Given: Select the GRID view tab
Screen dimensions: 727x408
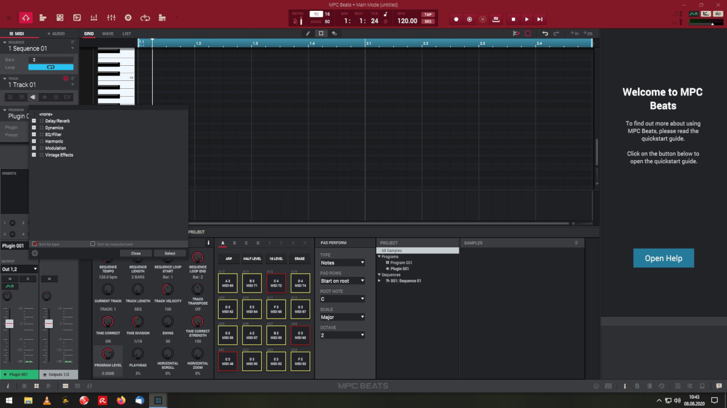Looking at the screenshot, I should point(89,34).
